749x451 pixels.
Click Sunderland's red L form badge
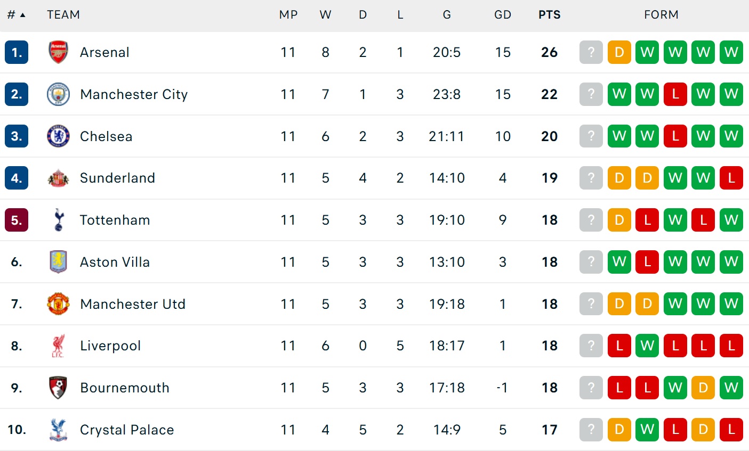[x=731, y=178]
